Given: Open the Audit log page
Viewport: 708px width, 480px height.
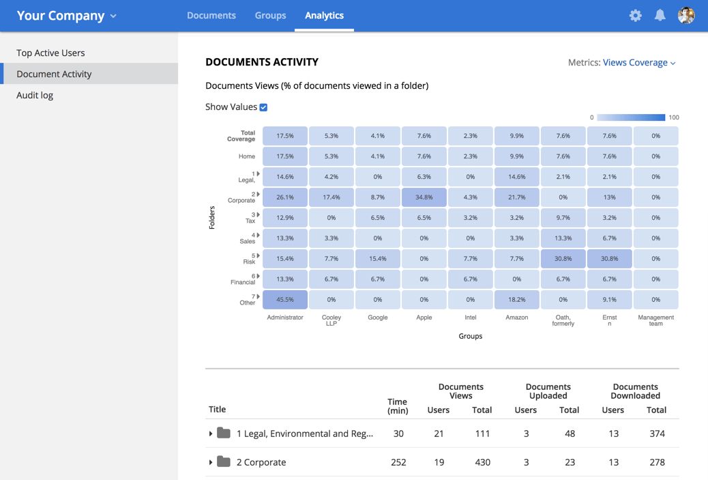Looking at the screenshot, I should [x=35, y=95].
